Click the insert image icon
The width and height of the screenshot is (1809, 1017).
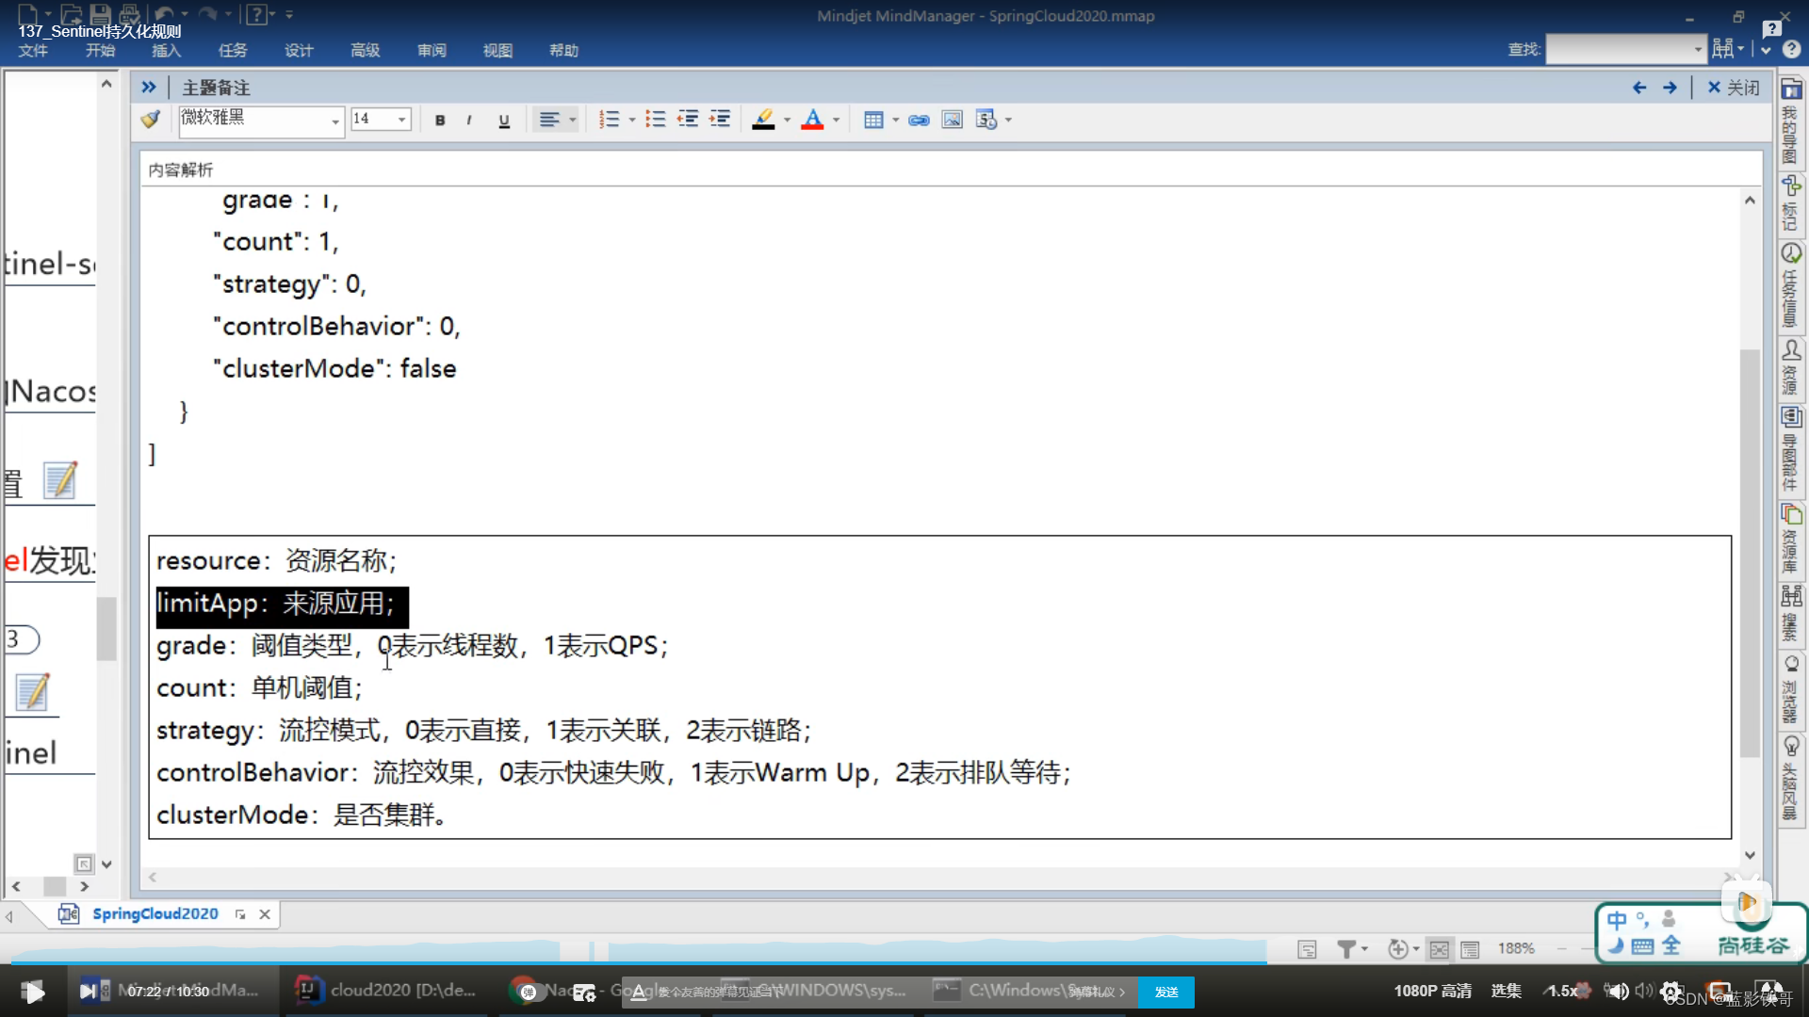(953, 120)
